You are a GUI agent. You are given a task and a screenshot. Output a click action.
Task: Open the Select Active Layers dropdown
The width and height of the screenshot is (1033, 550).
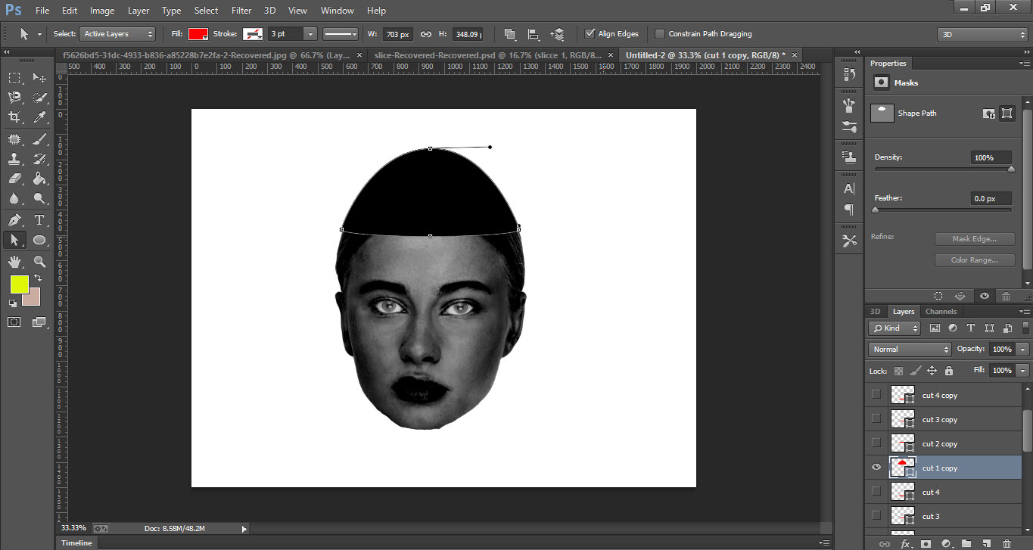(x=117, y=34)
